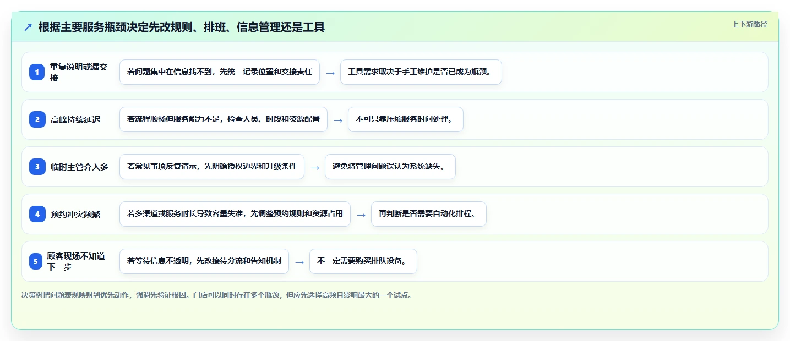
Task: Select the number 5 badge
Action: 36,261
